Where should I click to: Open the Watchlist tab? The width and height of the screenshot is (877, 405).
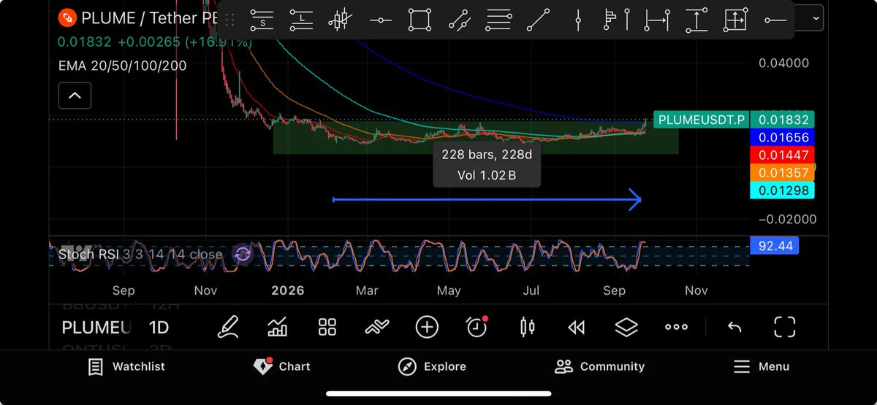coord(126,366)
